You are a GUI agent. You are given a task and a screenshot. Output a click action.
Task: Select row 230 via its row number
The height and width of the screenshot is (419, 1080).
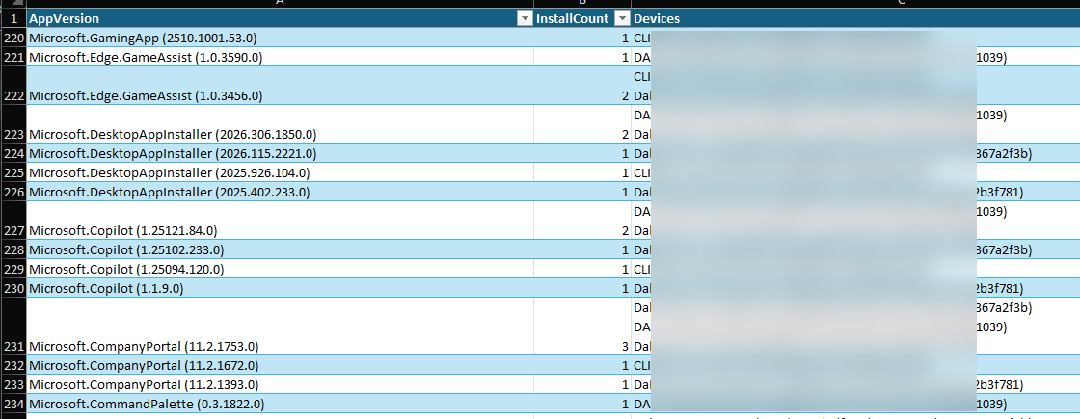pyautogui.click(x=13, y=288)
